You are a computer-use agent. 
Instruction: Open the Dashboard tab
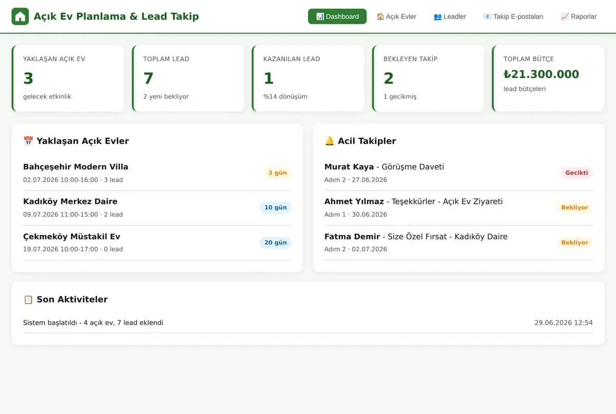(x=337, y=16)
